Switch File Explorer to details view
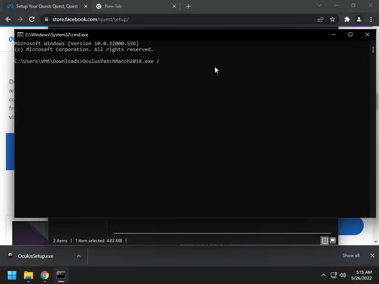Image resolution: width=379 pixels, height=284 pixels. click(x=325, y=240)
